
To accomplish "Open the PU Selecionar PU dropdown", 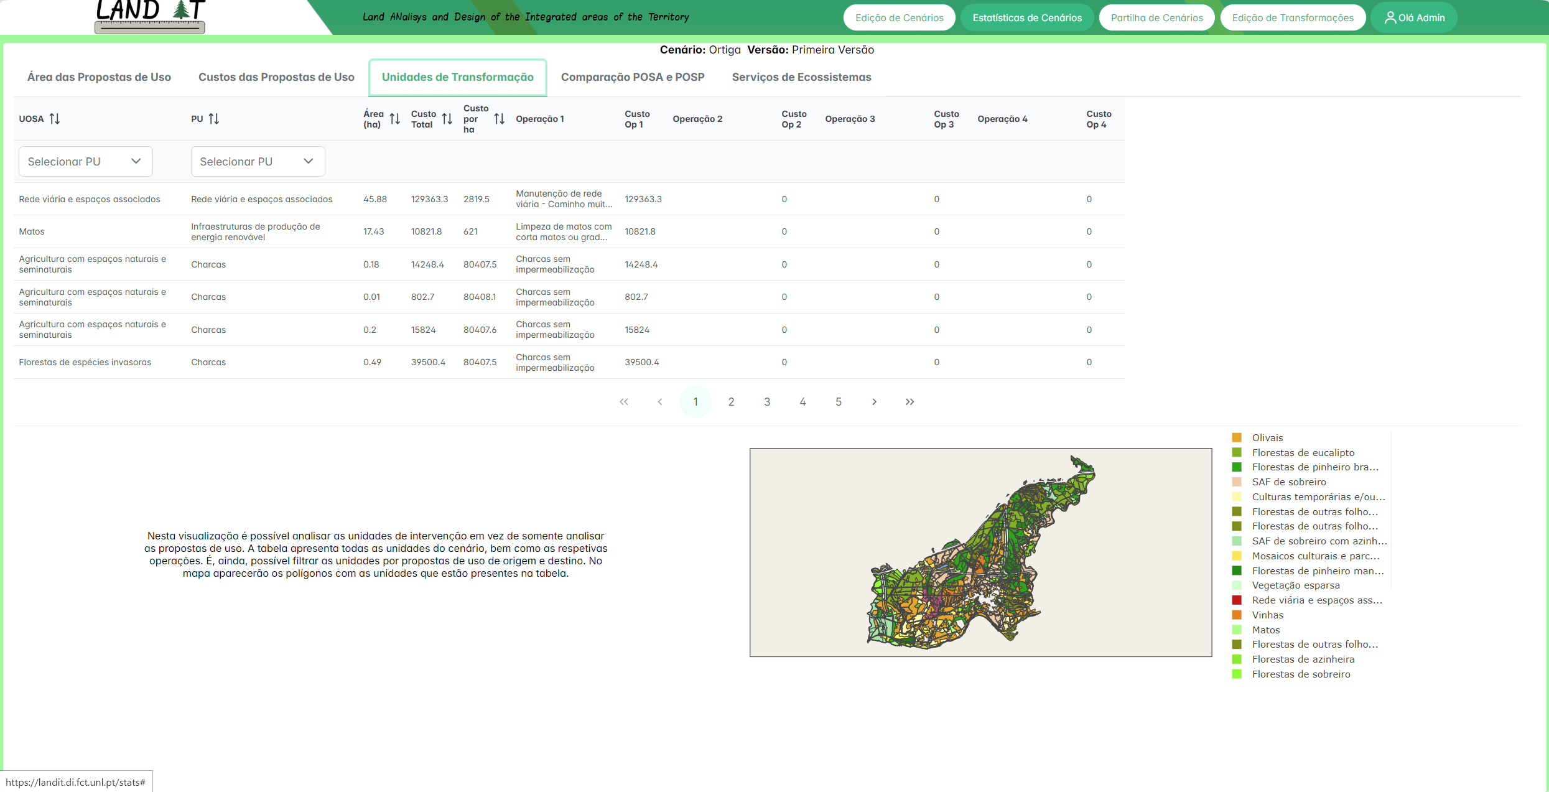I will coord(258,162).
